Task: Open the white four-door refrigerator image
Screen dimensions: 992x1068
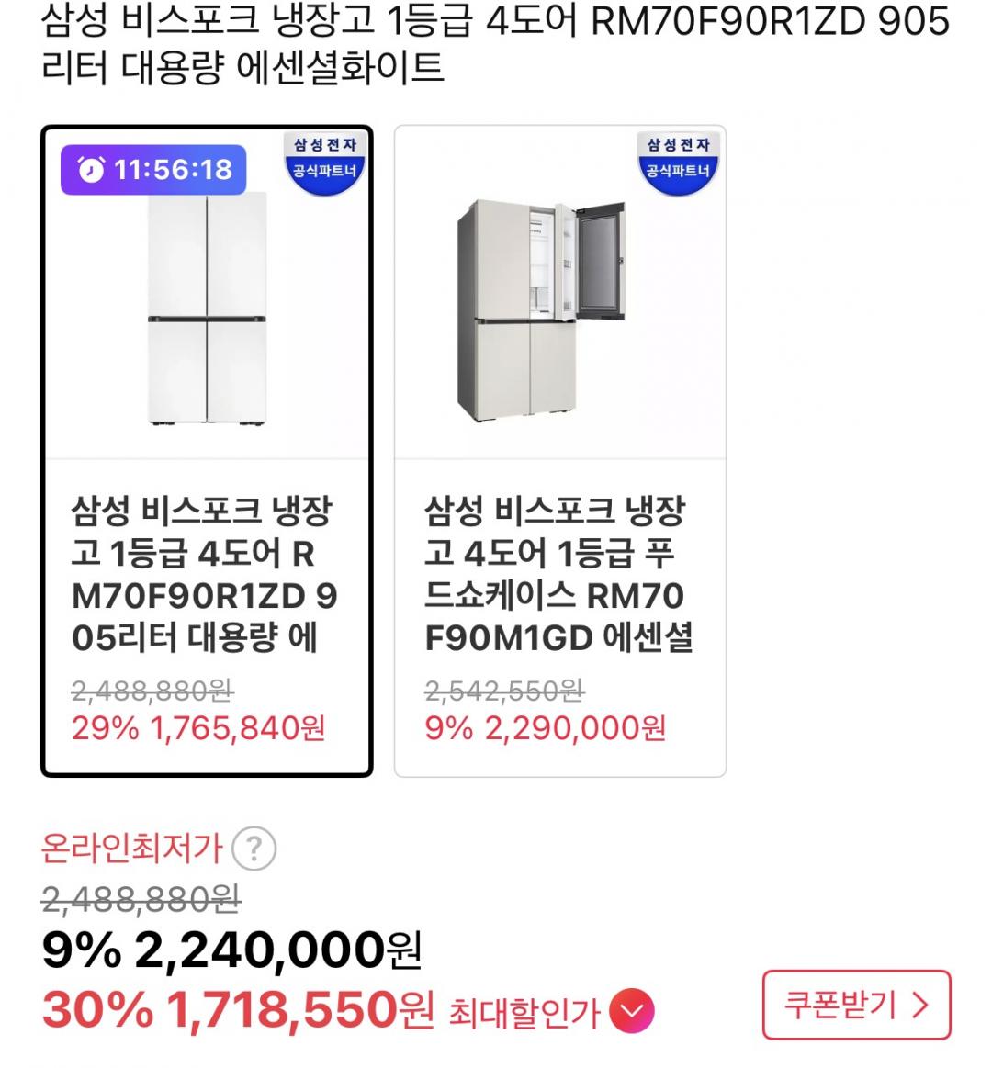Action: point(207,309)
